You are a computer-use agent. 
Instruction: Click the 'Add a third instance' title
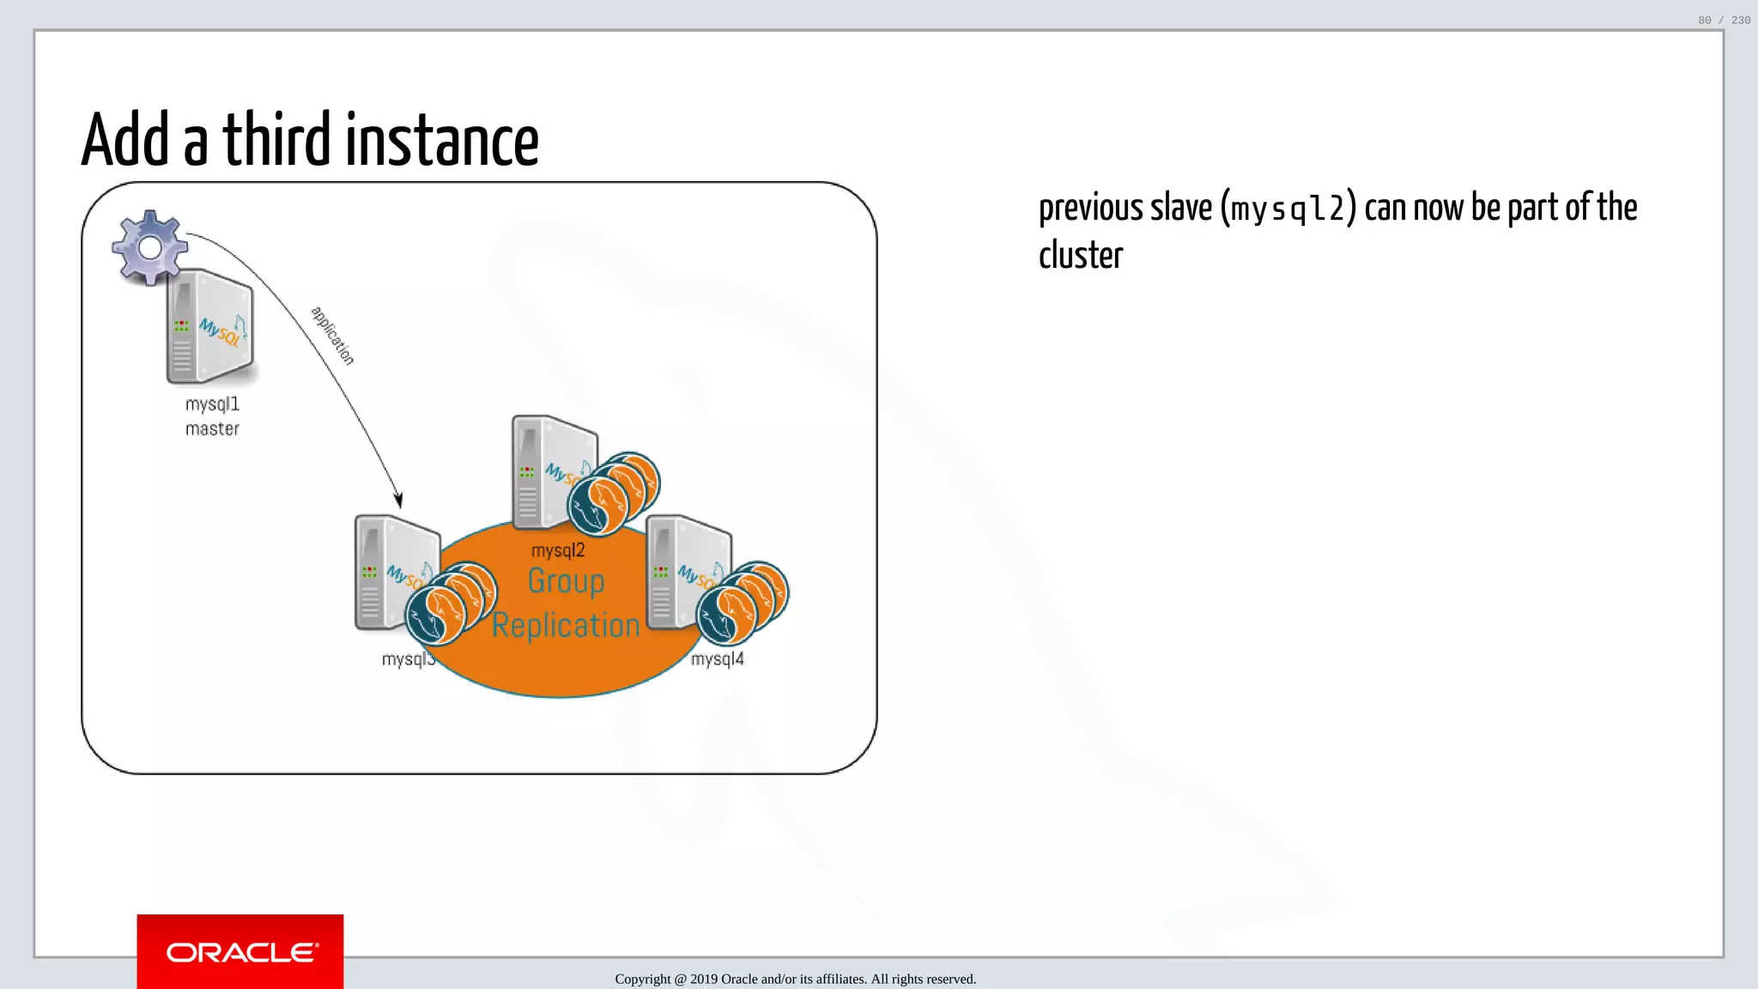310,139
